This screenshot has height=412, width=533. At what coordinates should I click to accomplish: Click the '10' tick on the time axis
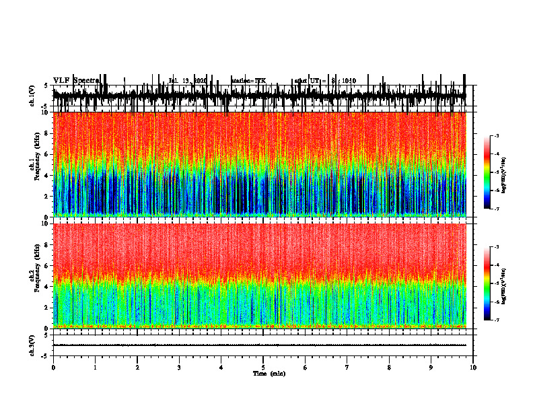[x=473, y=368]
